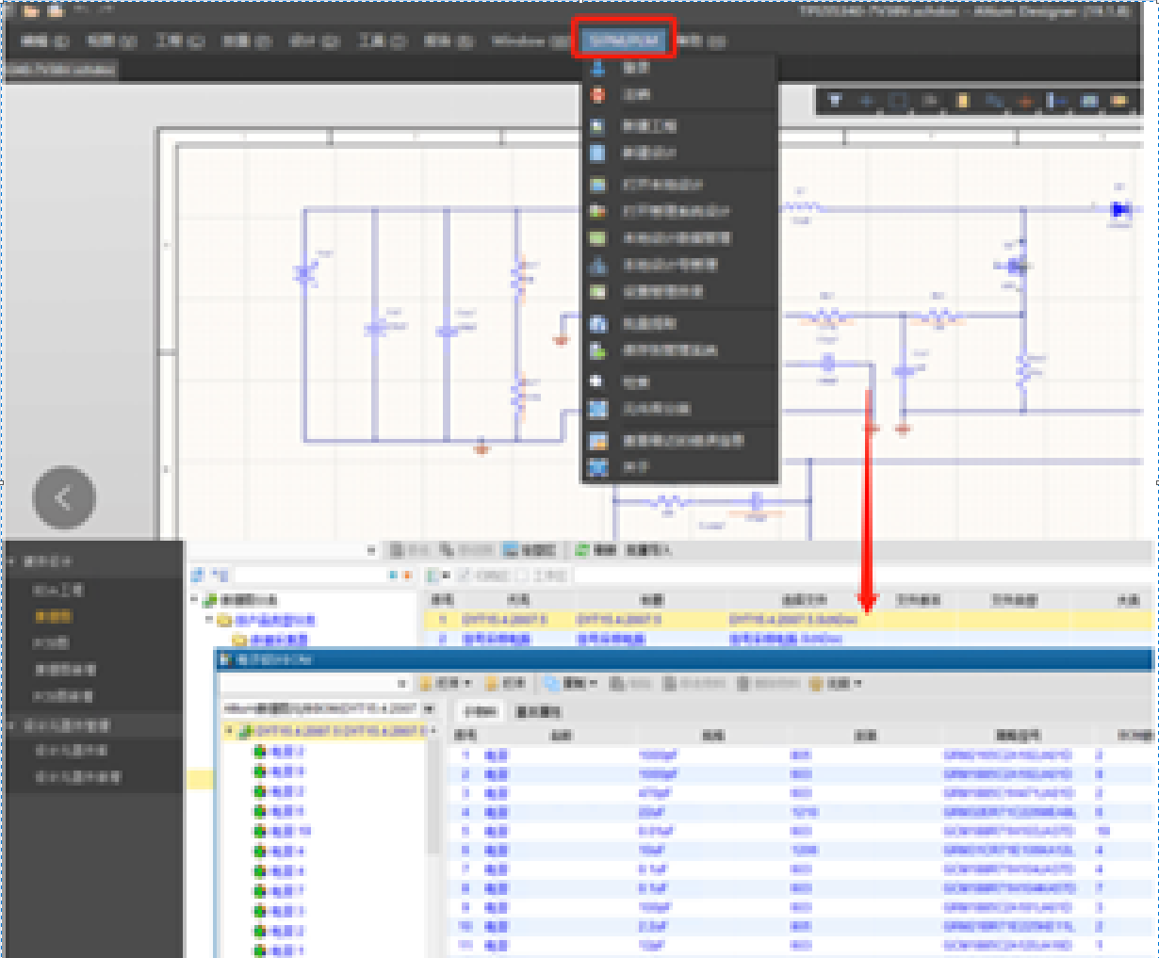The image size is (1159, 958).
Task: Click the white plus icon in SiPM dropdown
Action: click(597, 382)
